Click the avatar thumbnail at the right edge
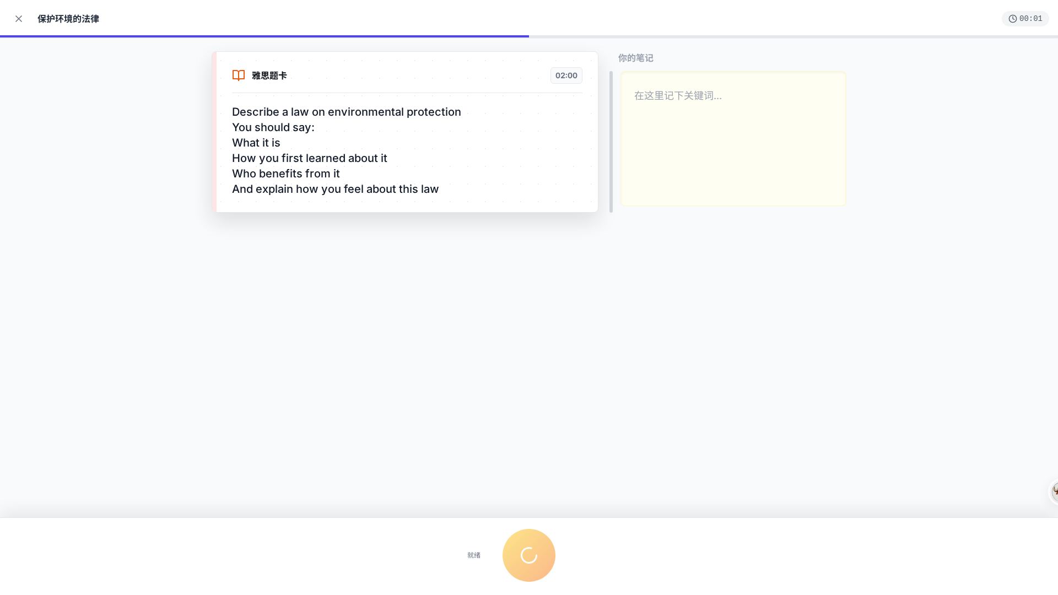The image size is (1058, 595). (1054, 492)
